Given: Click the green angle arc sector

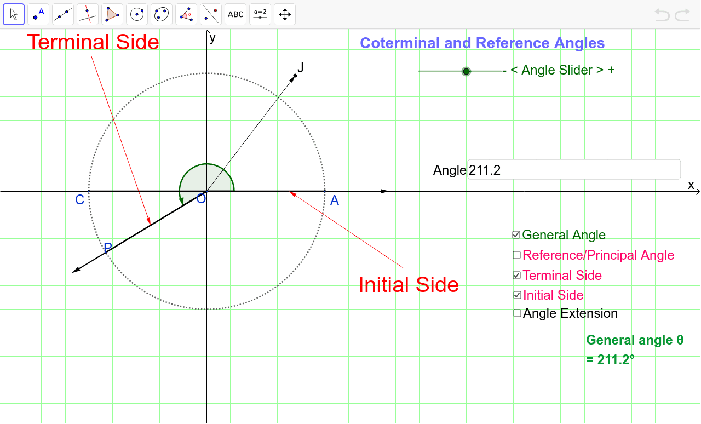Looking at the screenshot, I should click(208, 177).
